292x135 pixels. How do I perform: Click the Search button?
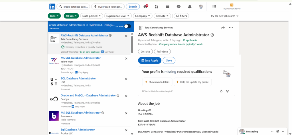(133, 7)
